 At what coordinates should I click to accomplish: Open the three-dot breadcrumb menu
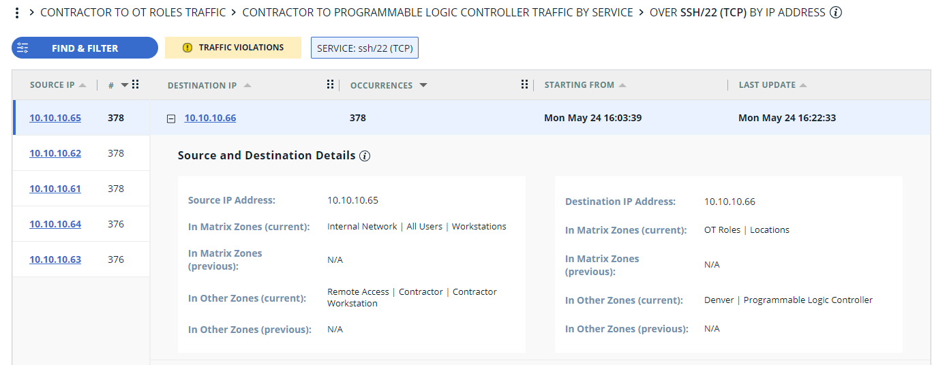coord(17,13)
